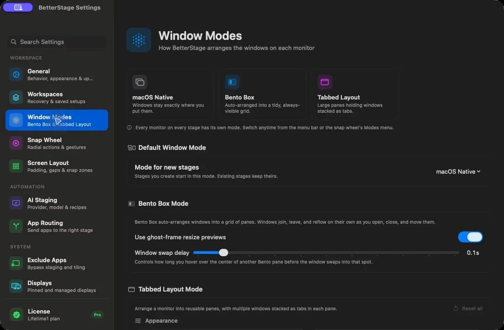
Task: Go to Workspaces settings
Action: tap(56, 97)
